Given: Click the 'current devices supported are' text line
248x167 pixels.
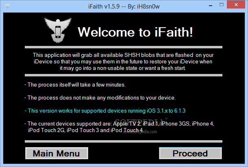Looking at the screenshot, I should coord(120,124).
